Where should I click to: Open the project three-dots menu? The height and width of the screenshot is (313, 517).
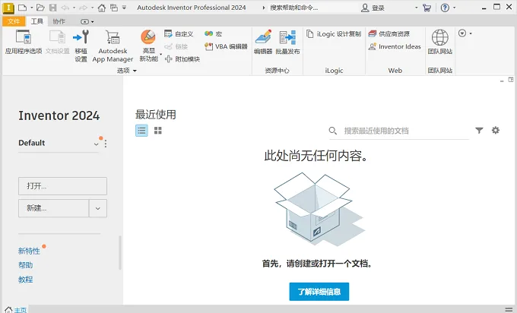click(x=106, y=144)
